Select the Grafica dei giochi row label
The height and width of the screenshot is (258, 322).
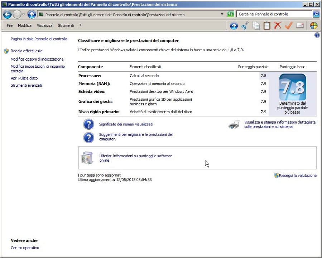coord(95,101)
